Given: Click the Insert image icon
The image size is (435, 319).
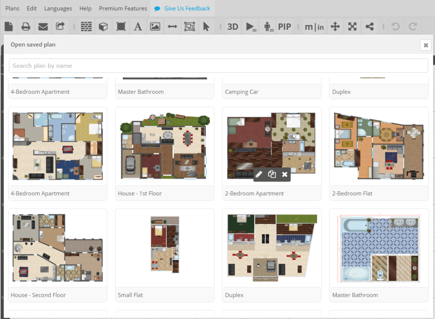Looking at the screenshot, I should (155, 27).
